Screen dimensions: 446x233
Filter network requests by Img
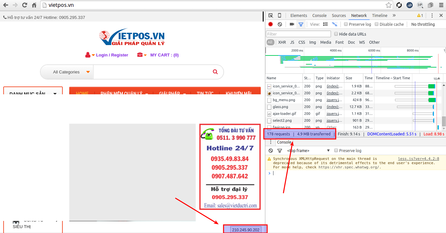pyautogui.click(x=313, y=42)
